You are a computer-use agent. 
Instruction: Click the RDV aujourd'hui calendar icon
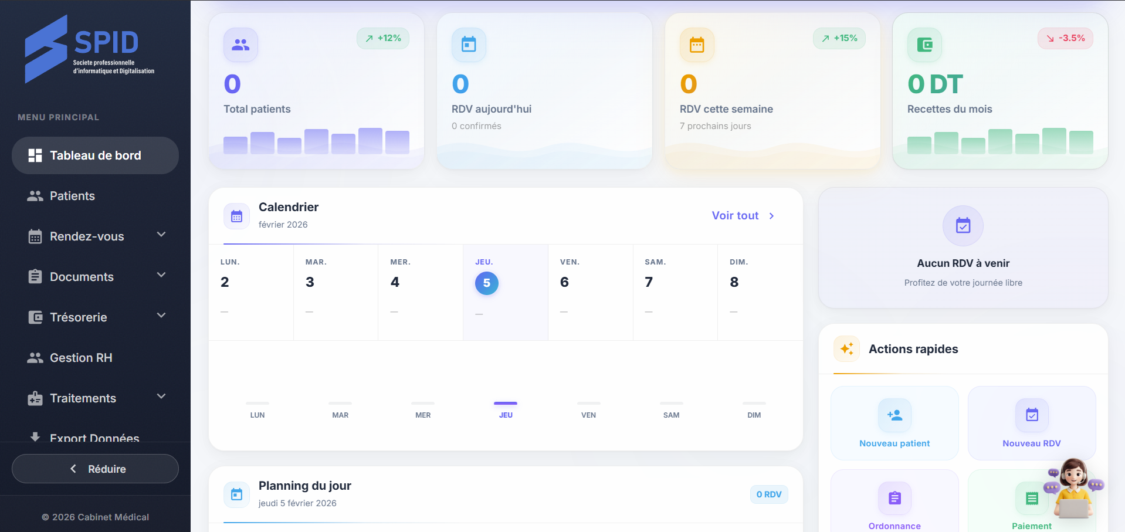click(469, 45)
